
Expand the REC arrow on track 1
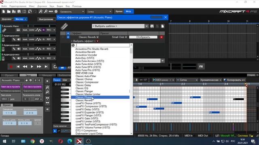point(54,30)
